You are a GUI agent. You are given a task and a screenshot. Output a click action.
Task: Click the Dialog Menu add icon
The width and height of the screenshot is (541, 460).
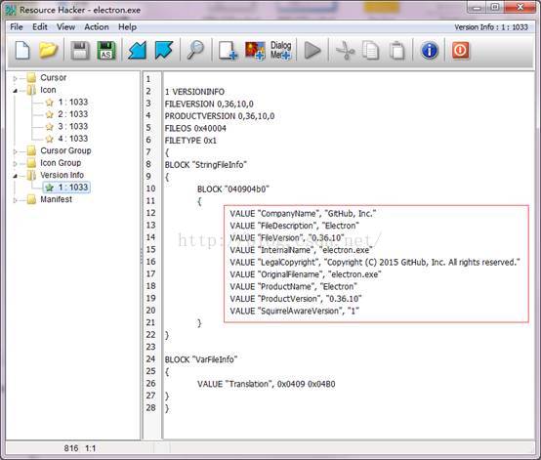tap(280, 51)
